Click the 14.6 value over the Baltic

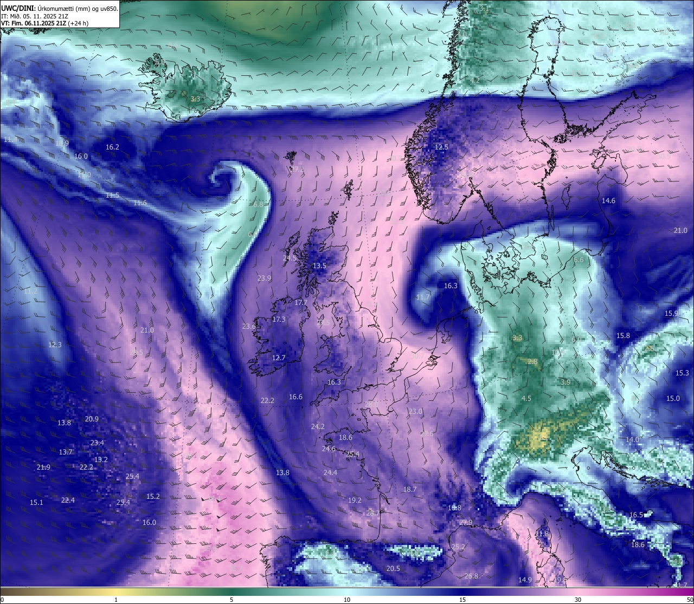(608, 201)
